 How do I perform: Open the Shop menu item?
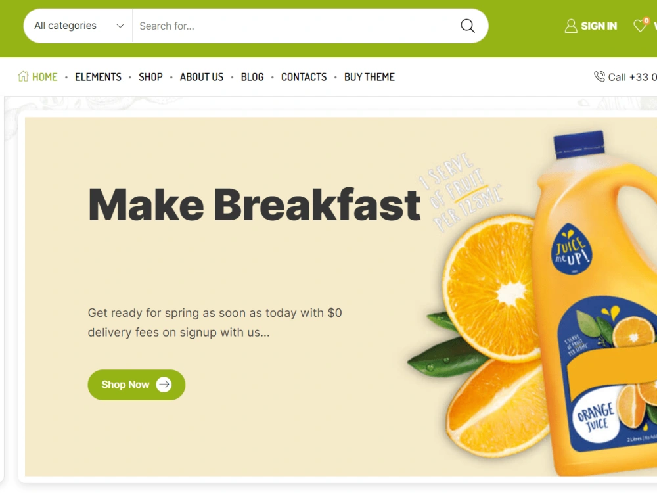tap(150, 77)
